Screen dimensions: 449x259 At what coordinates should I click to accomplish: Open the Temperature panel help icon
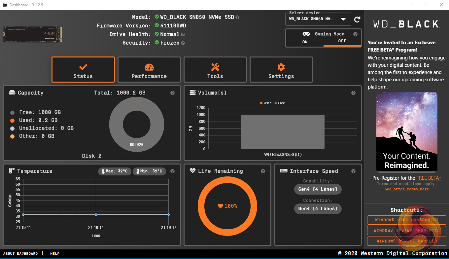(x=172, y=171)
